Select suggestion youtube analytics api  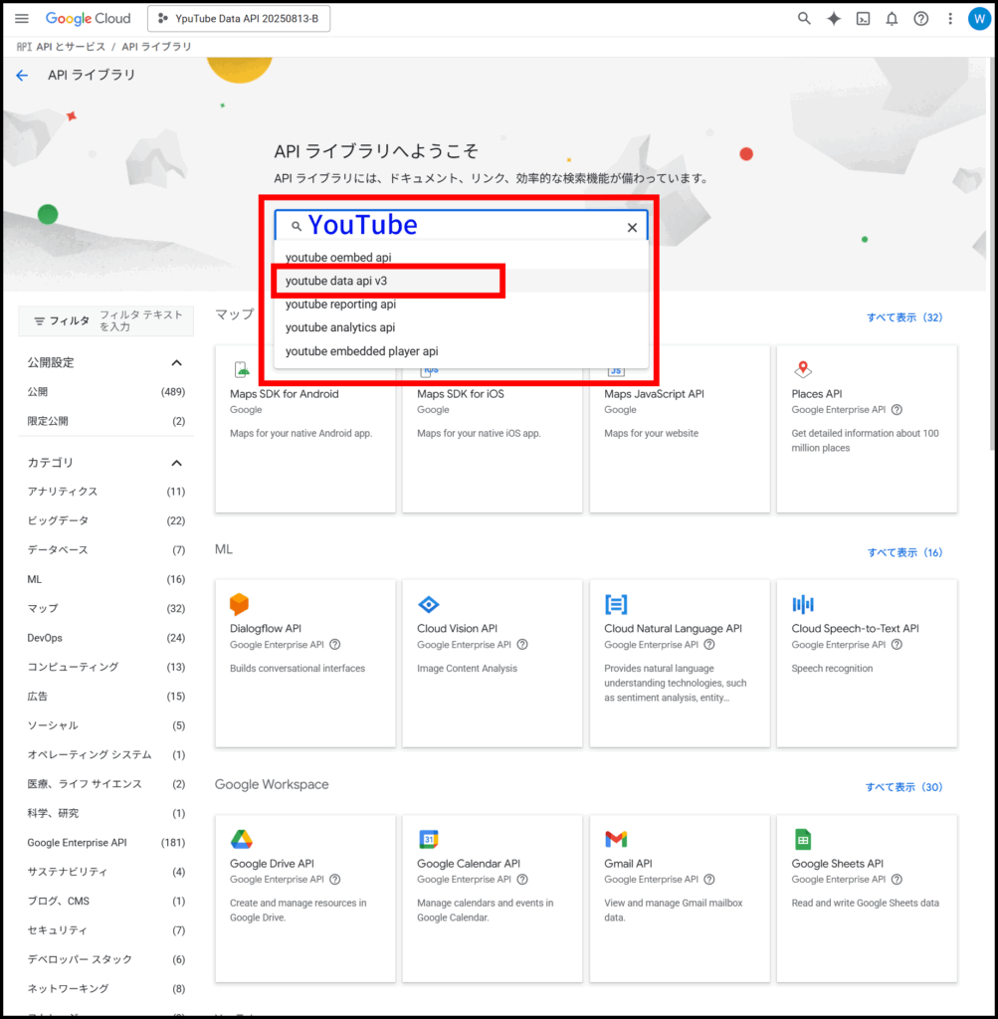pyautogui.click(x=461, y=327)
